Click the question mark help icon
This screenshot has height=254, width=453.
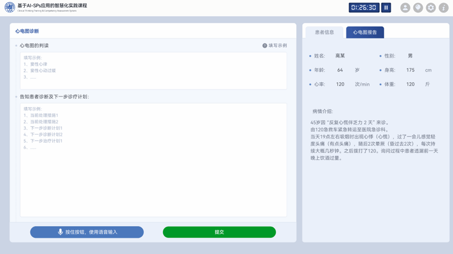tap(265, 46)
